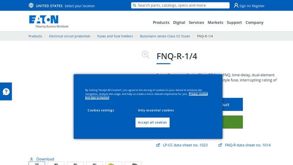Open the help question mark widget

point(6,92)
